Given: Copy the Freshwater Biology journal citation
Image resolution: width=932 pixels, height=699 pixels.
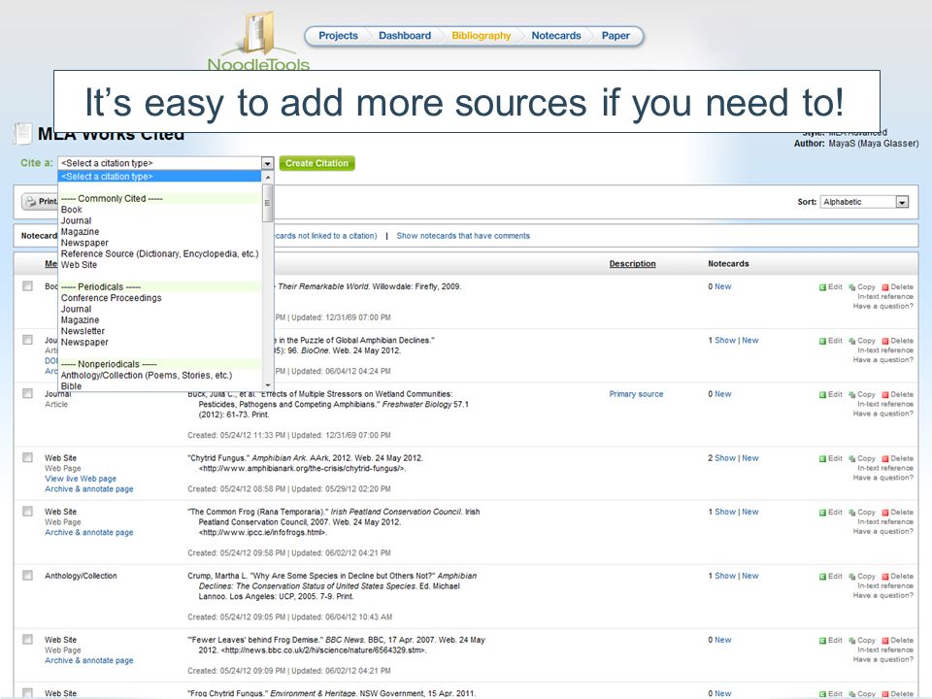Looking at the screenshot, I should point(862,395).
